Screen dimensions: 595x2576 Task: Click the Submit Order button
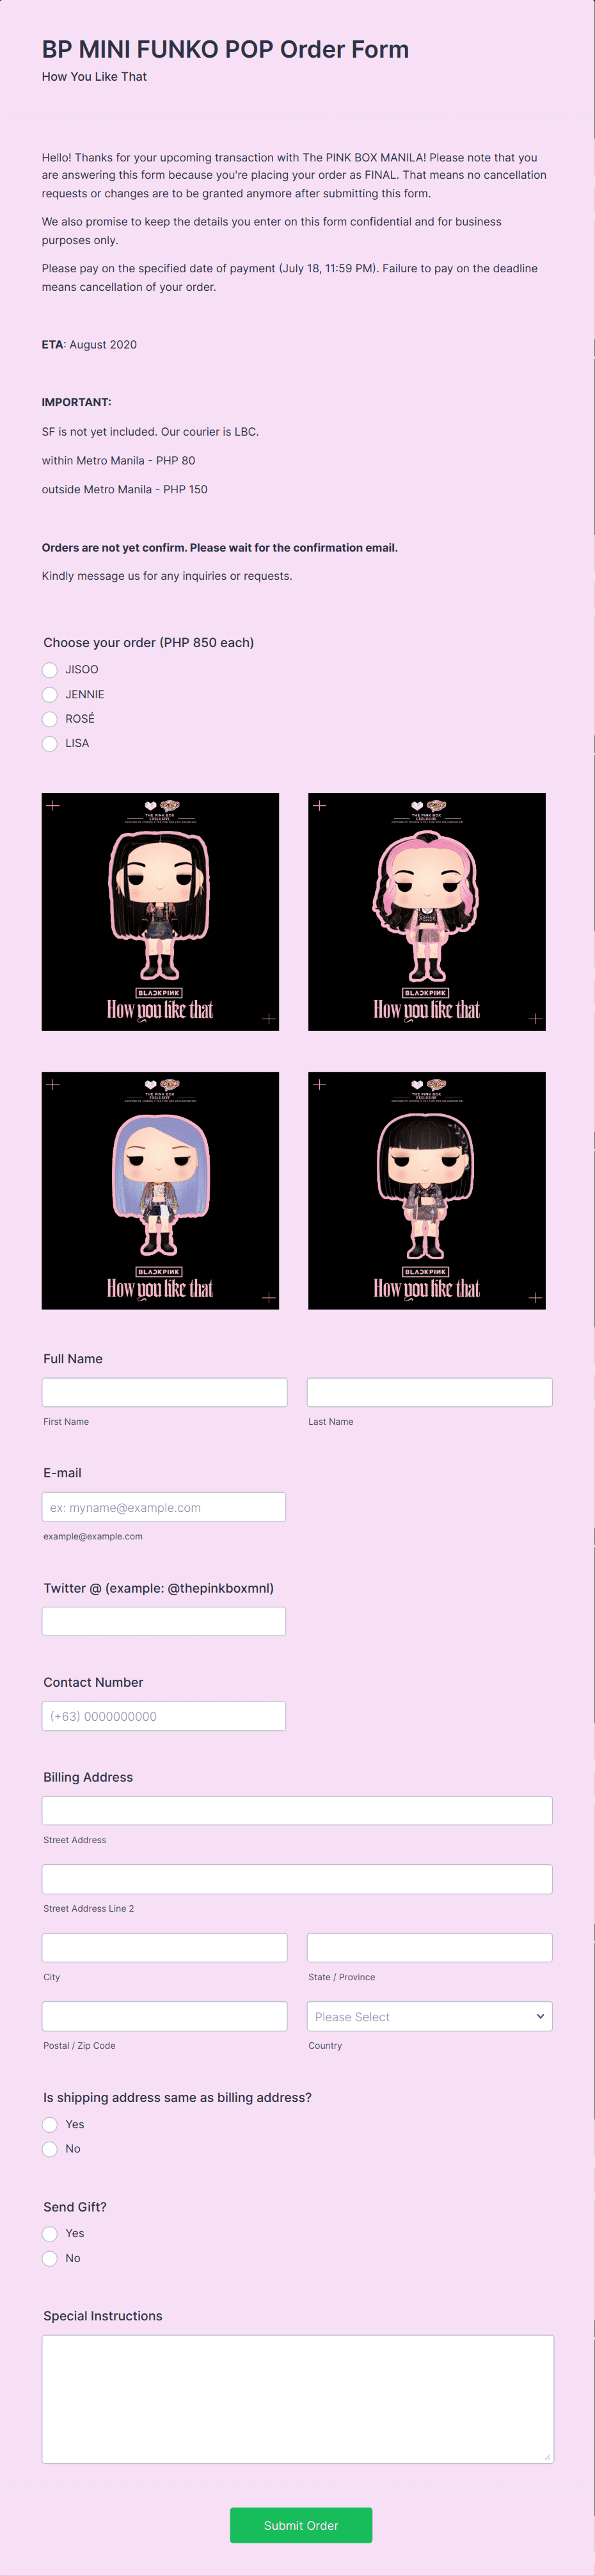coord(301,2525)
